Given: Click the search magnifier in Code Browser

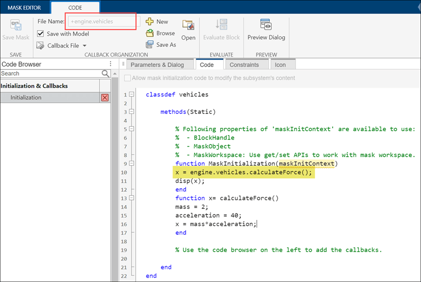Looking at the screenshot, I should (x=105, y=73).
